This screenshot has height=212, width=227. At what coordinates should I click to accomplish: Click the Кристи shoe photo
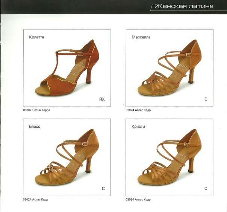[169, 157]
